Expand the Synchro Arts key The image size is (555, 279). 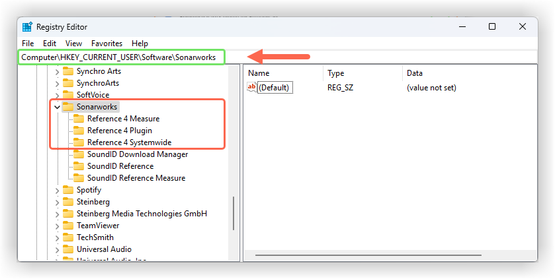[57, 72]
